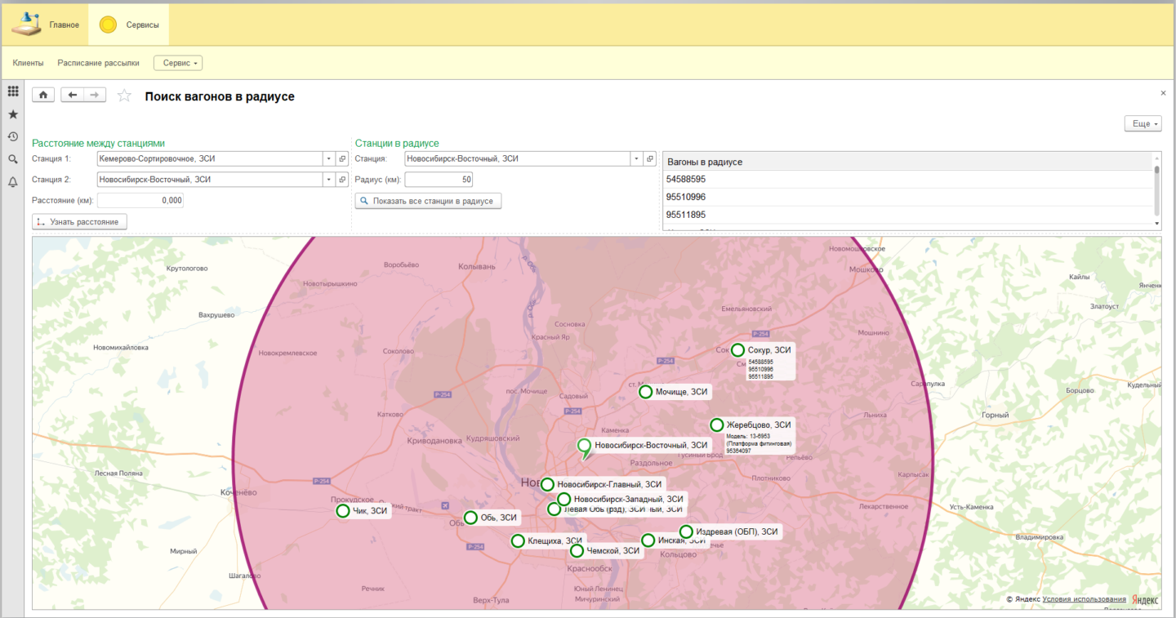This screenshot has width=1176, height=618.
Task: Expand the Сервис dropdown menu
Action: point(177,63)
